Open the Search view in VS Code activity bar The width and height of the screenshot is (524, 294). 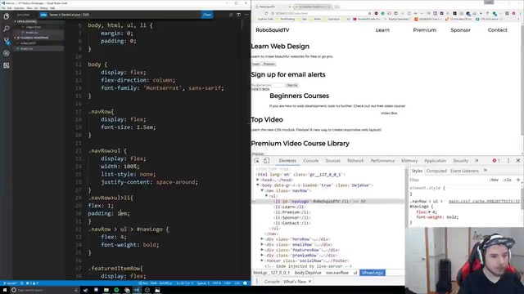[6, 29]
